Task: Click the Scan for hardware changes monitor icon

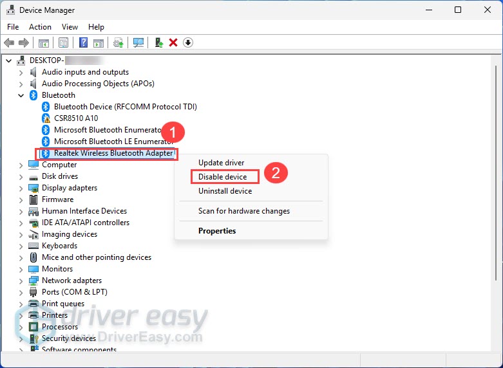Action: pos(138,42)
